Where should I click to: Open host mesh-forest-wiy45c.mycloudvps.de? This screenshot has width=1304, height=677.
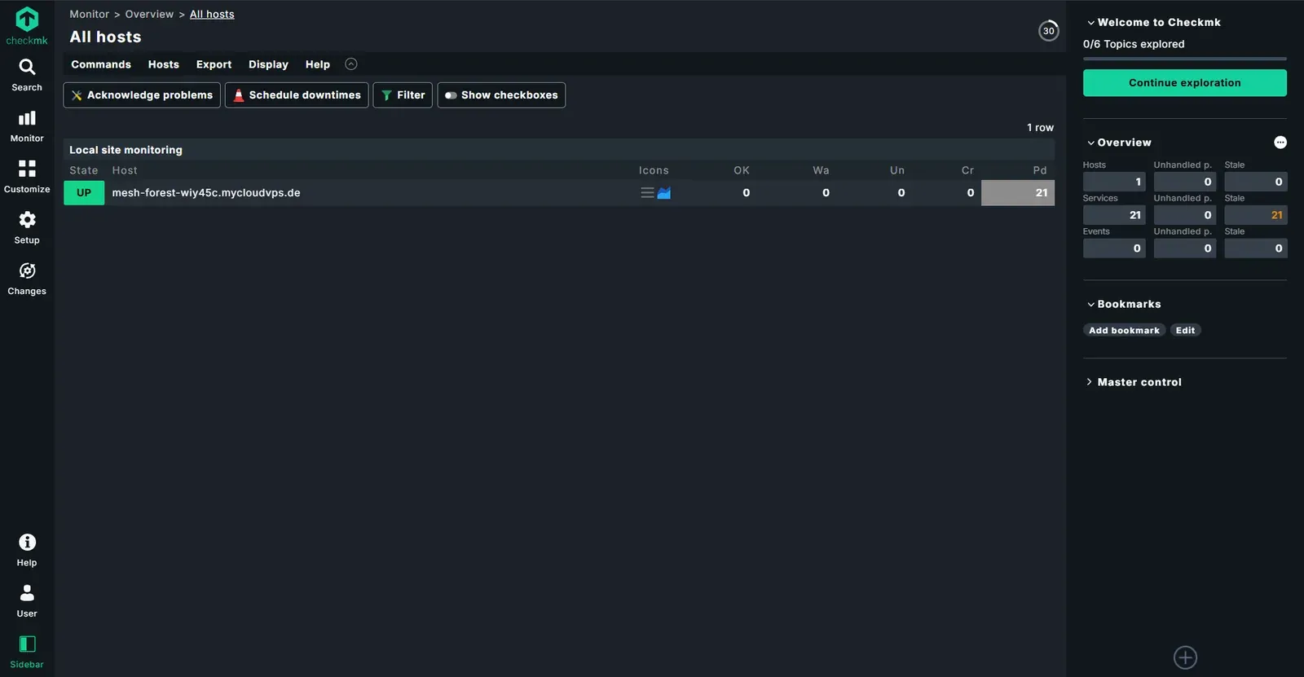pyautogui.click(x=206, y=193)
